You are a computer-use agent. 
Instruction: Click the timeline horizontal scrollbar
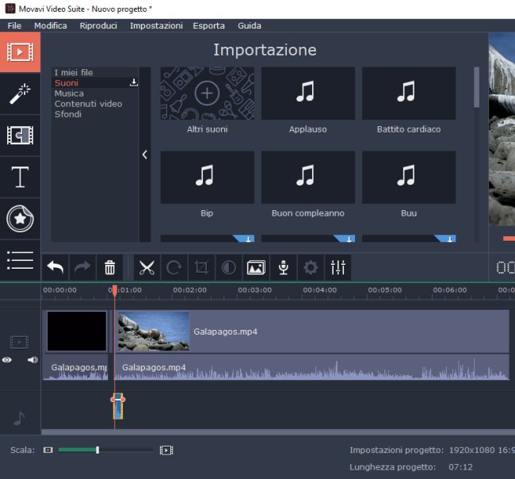[278, 432]
